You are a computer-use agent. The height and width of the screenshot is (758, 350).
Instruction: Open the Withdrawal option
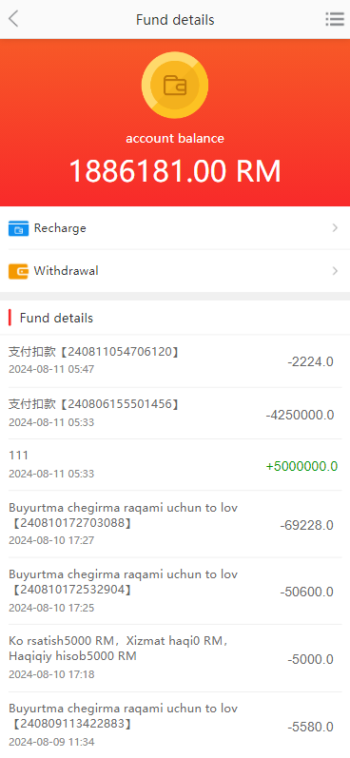point(175,271)
